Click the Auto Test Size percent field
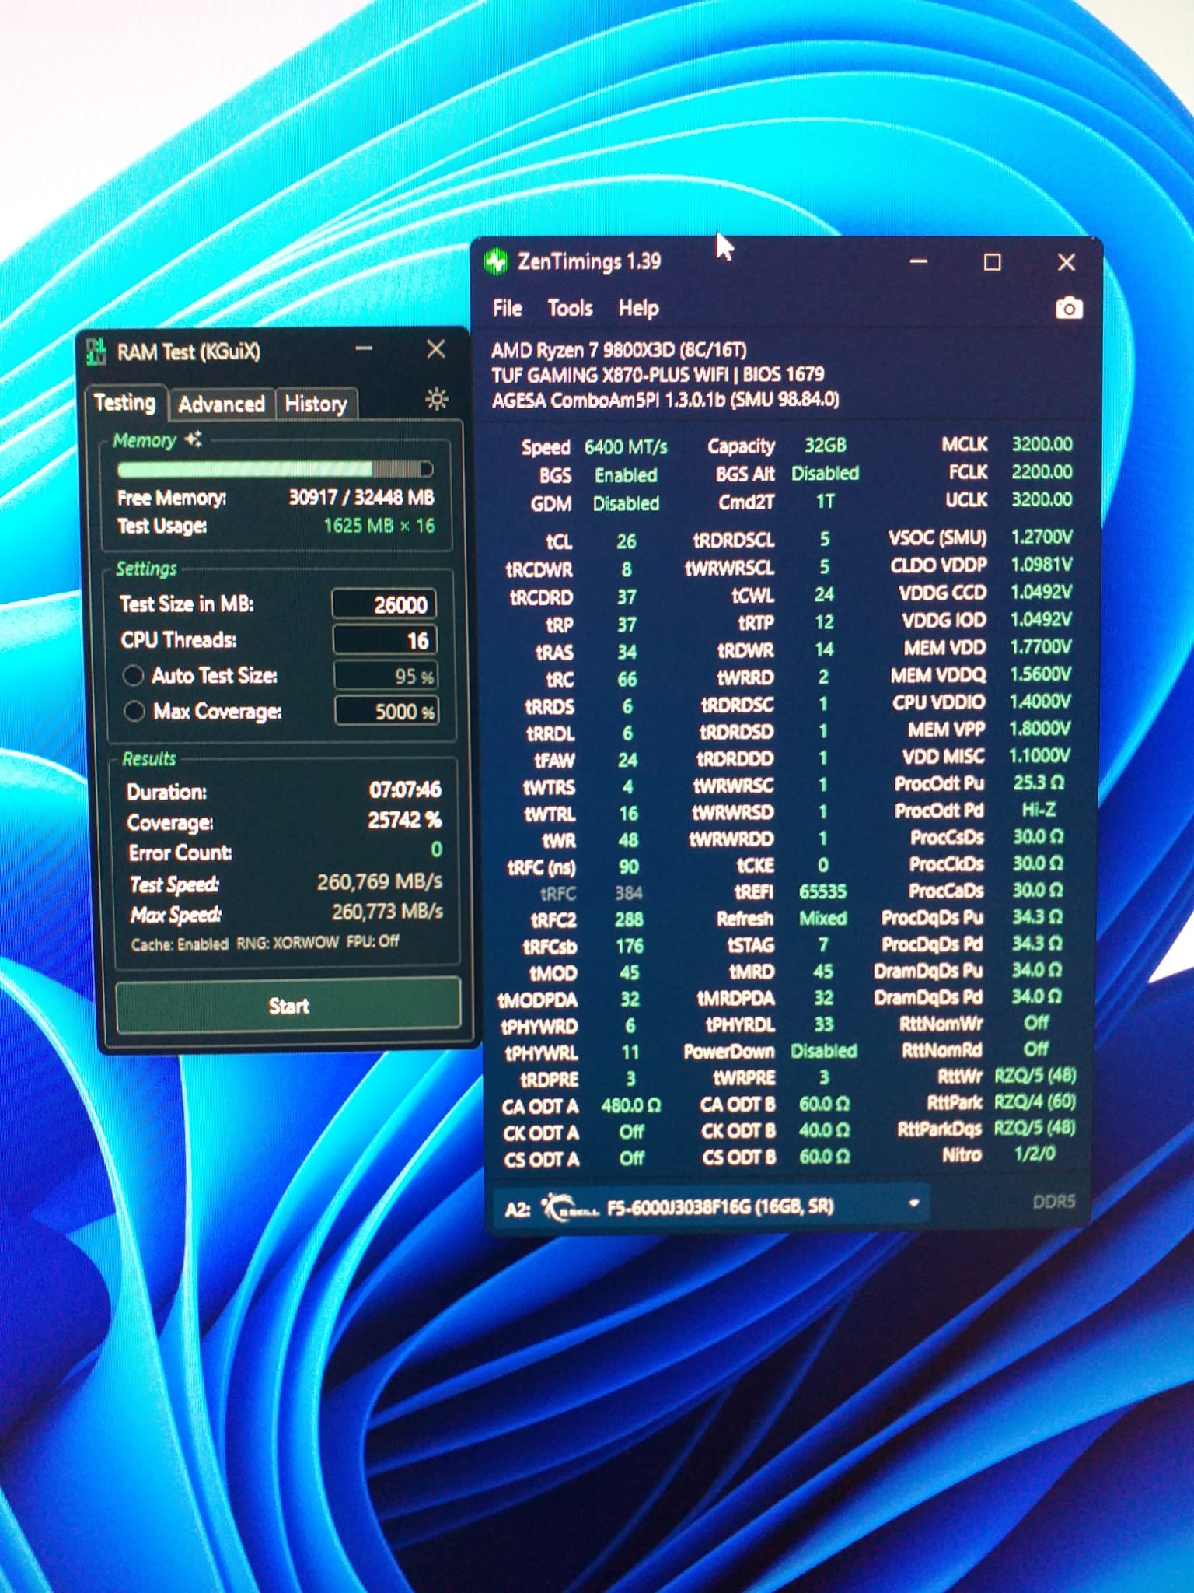Image resolution: width=1194 pixels, height=1593 pixels. pyautogui.click(x=386, y=676)
